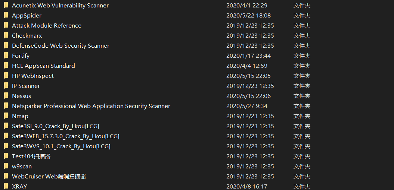Click the Safe3WEB_15.7.3.0_Crack_By_Lkou[LCG] folder name
Image resolution: width=394 pixels, height=190 pixels.
tap(65, 136)
